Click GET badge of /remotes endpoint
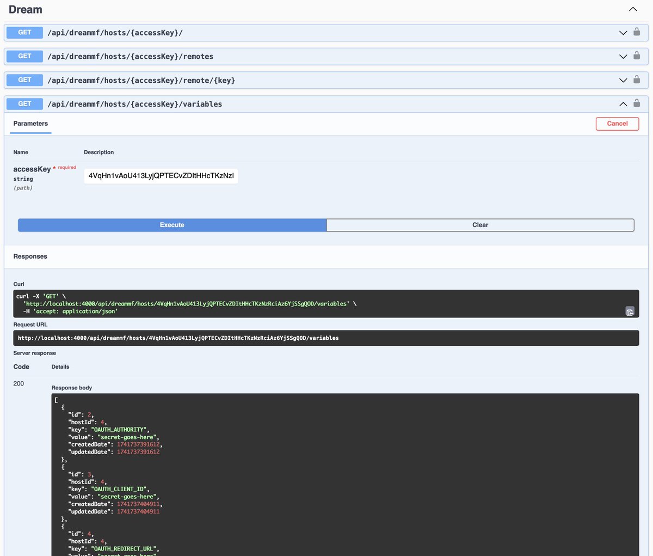653x556 pixels. pyautogui.click(x=24, y=56)
